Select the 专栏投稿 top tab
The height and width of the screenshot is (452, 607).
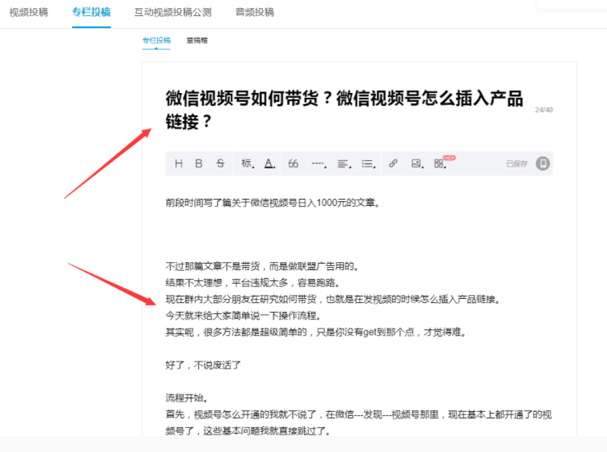point(91,12)
